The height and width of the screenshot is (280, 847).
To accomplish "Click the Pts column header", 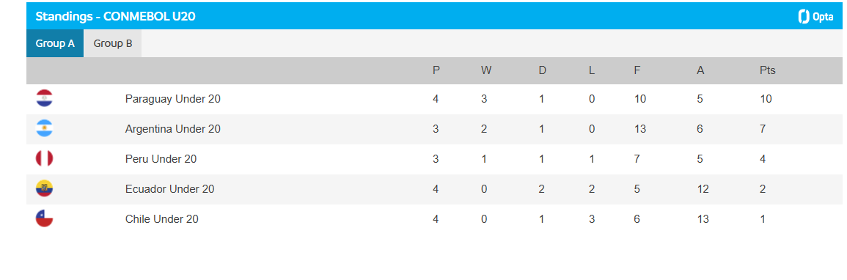I will pyautogui.click(x=768, y=70).
